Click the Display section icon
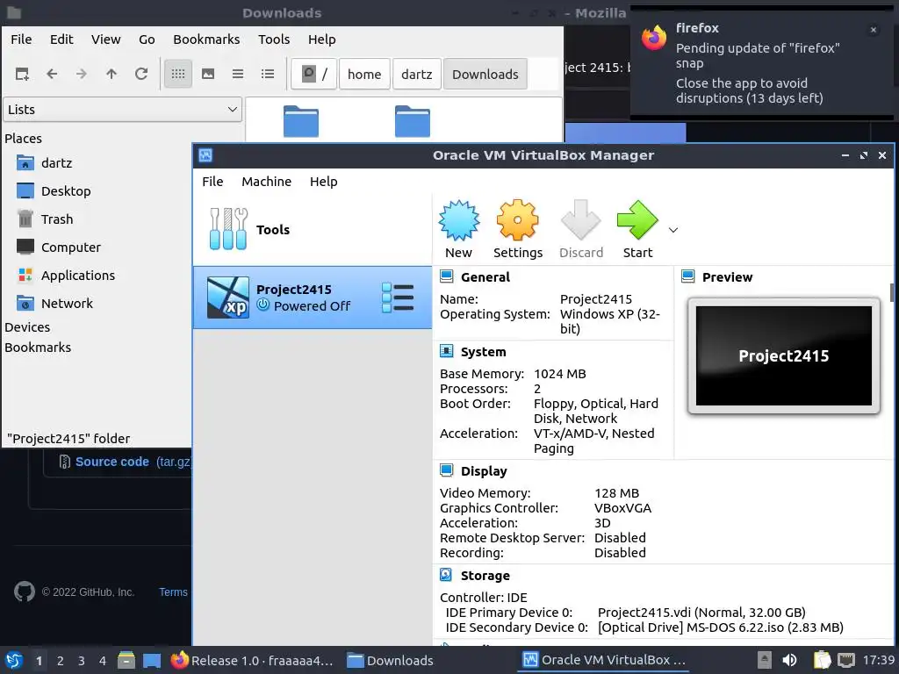899x674 pixels. (x=447, y=470)
